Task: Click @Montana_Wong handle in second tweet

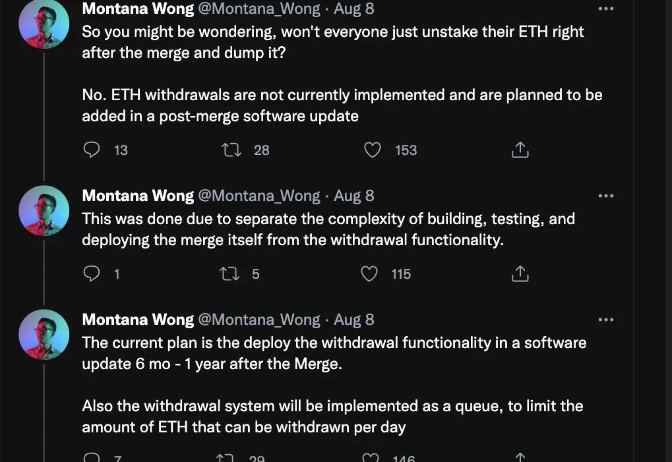Action: [x=259, y=196]
